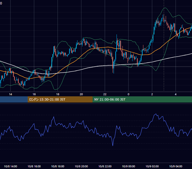The width and height of the screenshot is (192, 169).
Task: Click the 4 hour axis label
Action: [x=176, y=94]
